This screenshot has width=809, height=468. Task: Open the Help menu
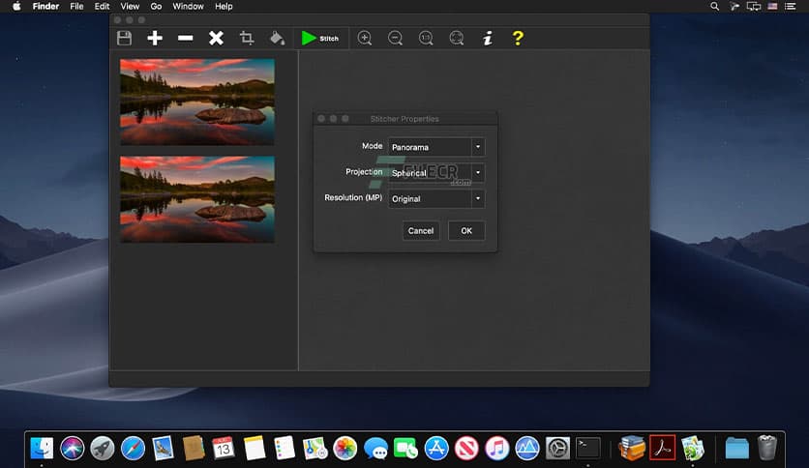tap(224, 6)
